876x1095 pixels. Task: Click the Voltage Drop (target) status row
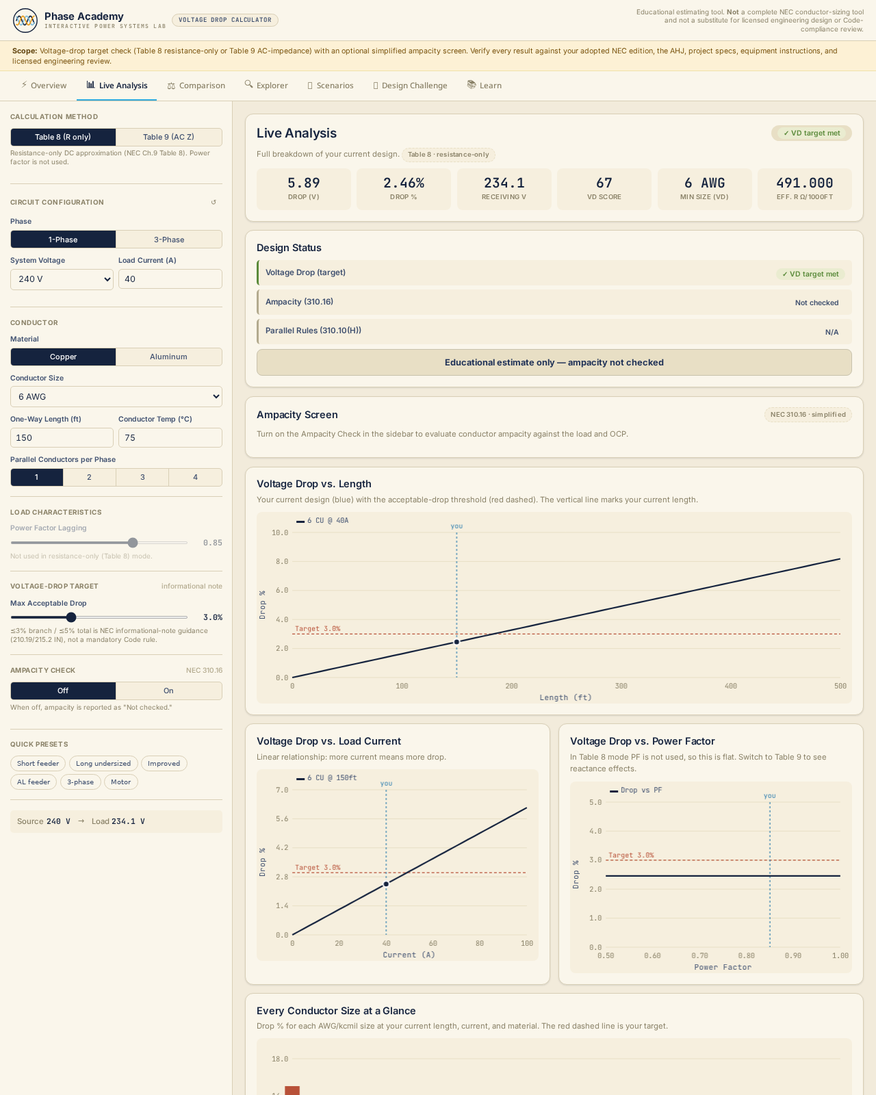click(554, 272)
